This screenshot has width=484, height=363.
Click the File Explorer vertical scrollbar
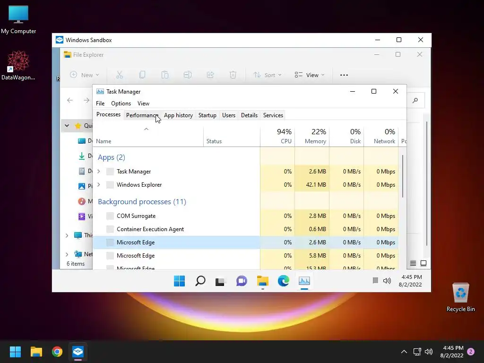point(427,184)
